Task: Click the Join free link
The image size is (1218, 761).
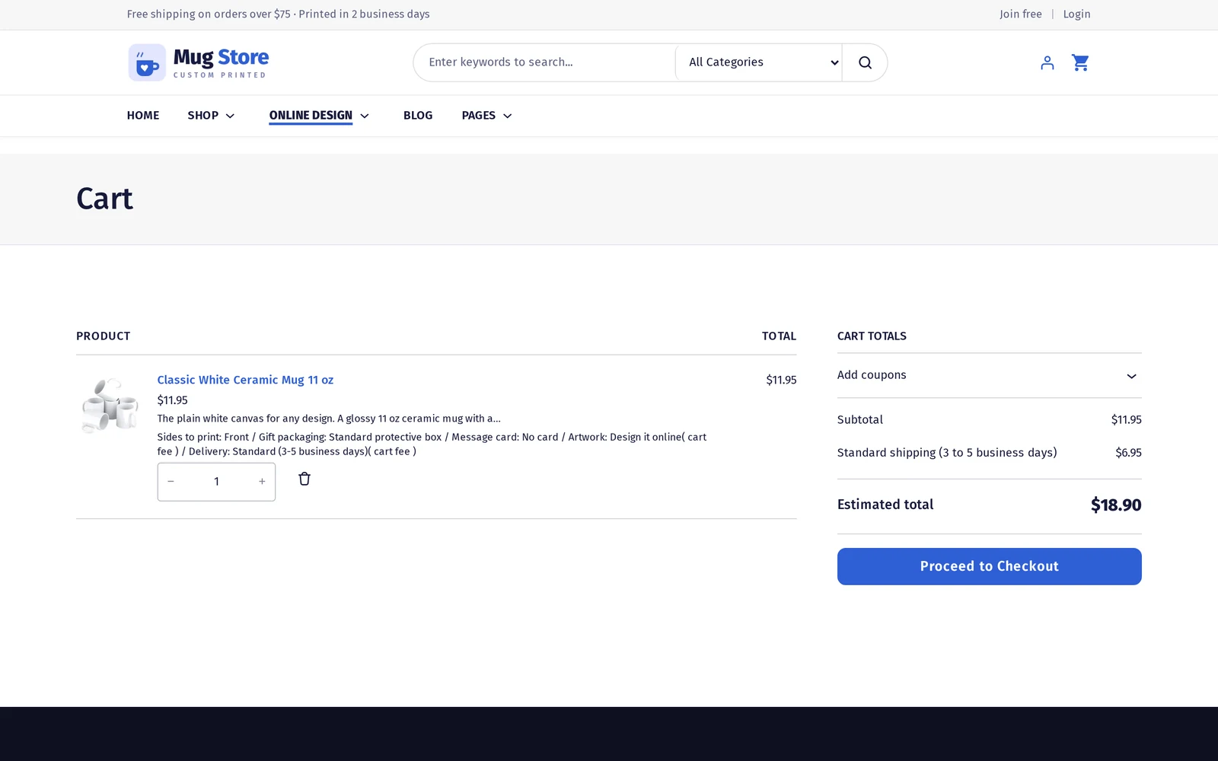Action: point(1020,14)
